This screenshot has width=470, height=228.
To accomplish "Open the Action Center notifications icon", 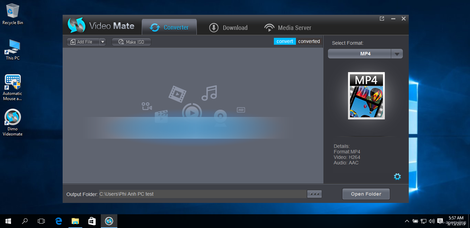I will pyautogui.click(x=440, y=221).
